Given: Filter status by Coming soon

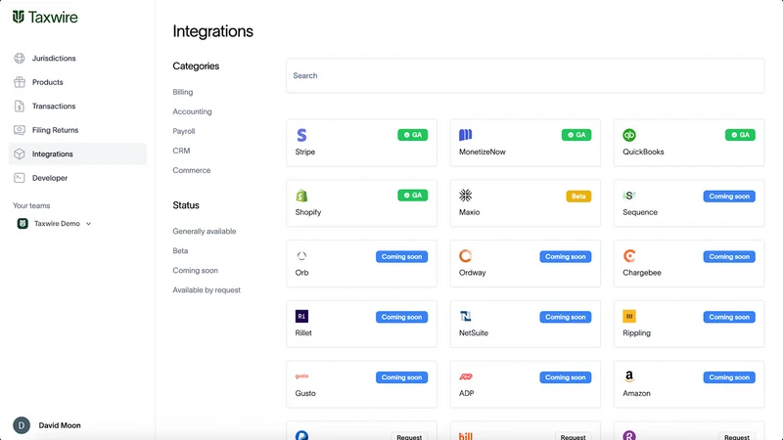Looking at the screenshot, I should (195, 271).
